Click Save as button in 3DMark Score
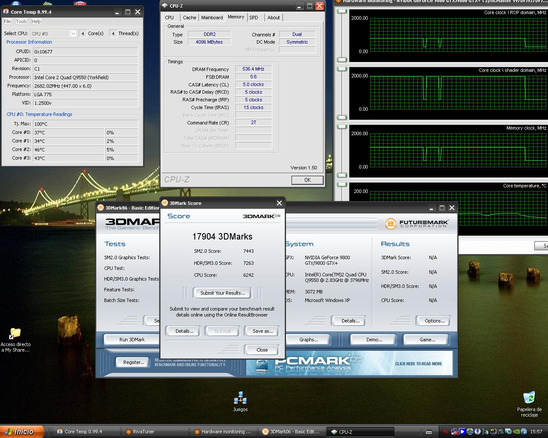Image resolution: width=548 pixels, height=438 pixels. (262, 331)
